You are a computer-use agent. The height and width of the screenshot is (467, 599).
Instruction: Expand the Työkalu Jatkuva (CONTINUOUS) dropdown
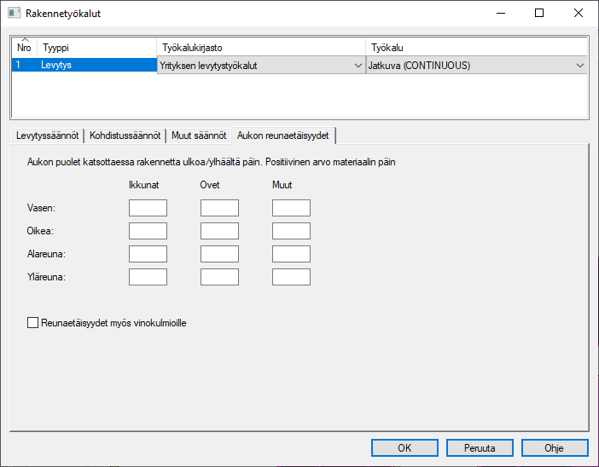point(476,66)
